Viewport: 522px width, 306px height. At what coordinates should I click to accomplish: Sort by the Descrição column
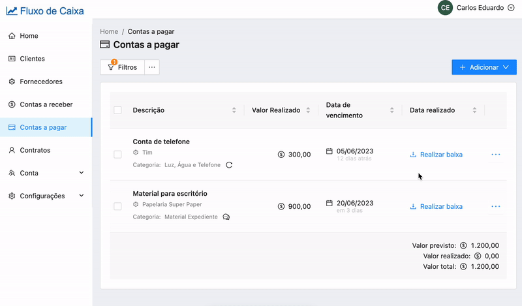(234, 110)
